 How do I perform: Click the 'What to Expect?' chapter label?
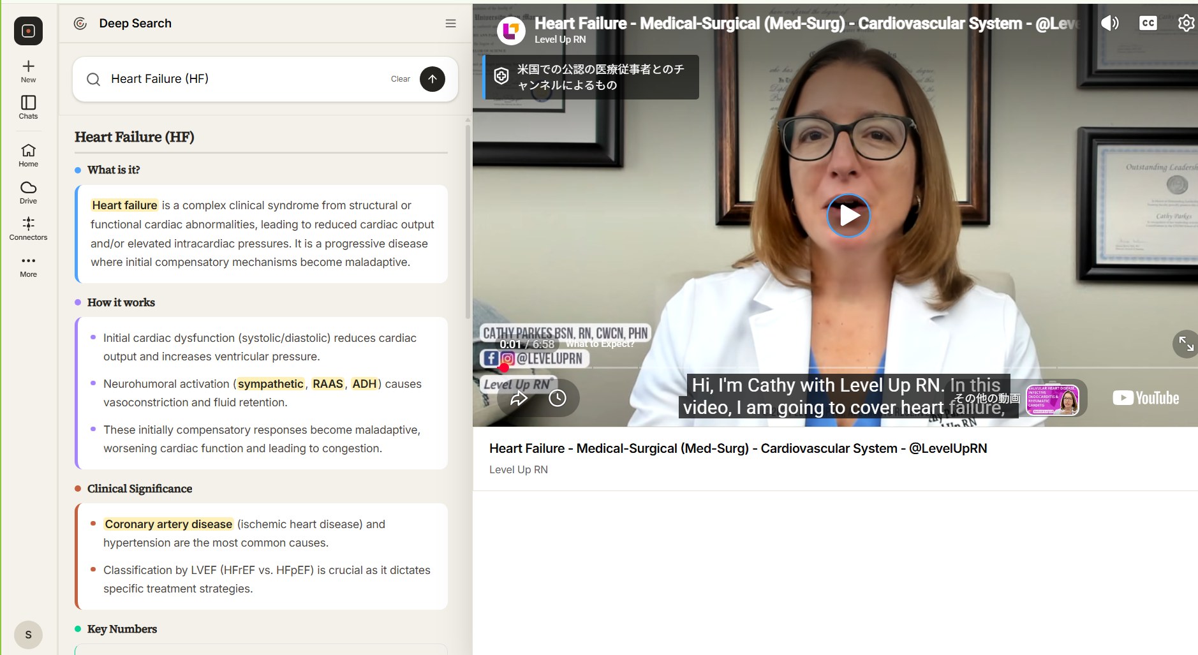[600, 344]
